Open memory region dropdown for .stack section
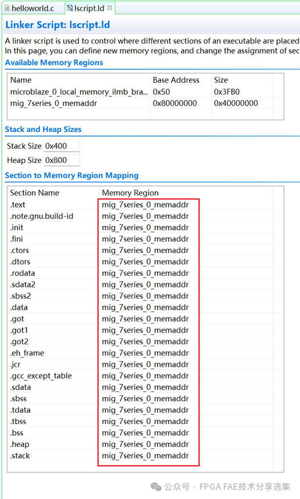This screenshot has height=499, width=300. click(145, 456)
